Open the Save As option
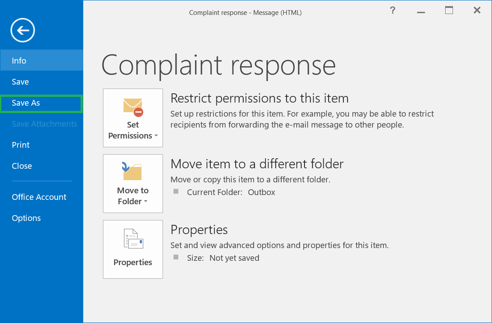The height and width of the screenshot is (323, 492). [26, 103]
